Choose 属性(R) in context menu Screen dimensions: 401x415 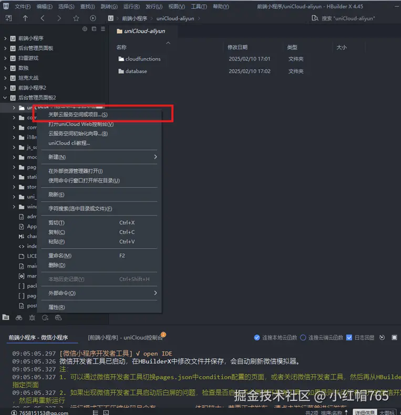point(99,307)
